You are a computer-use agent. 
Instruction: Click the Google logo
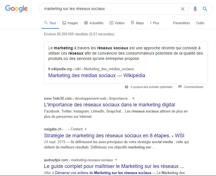pos(16,9)
